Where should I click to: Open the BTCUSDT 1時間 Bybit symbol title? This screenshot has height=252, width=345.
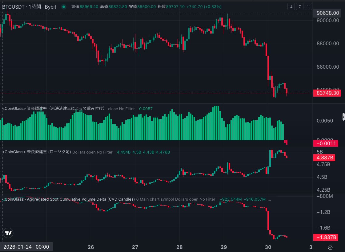click(x=29, y=7)
